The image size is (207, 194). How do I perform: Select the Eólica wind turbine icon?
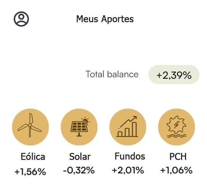click(x=30, y=127)
